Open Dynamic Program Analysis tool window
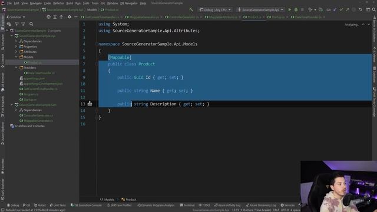 156,206
